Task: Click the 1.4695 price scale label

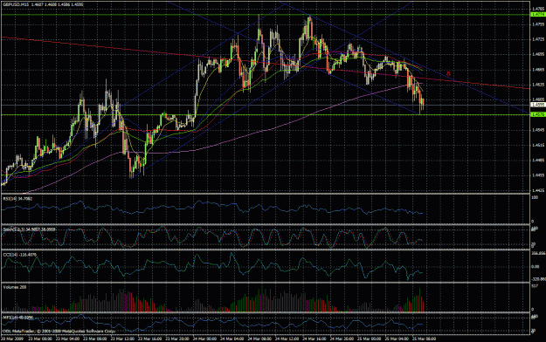Action: tap(538, 55)
